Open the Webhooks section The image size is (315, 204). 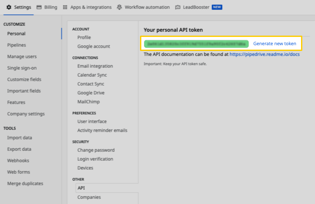tap(18, 160)
